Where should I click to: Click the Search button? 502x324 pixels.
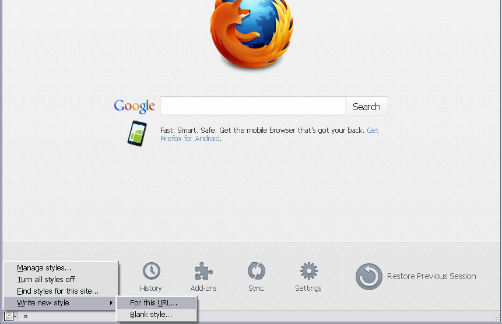[x=367, y=106]
